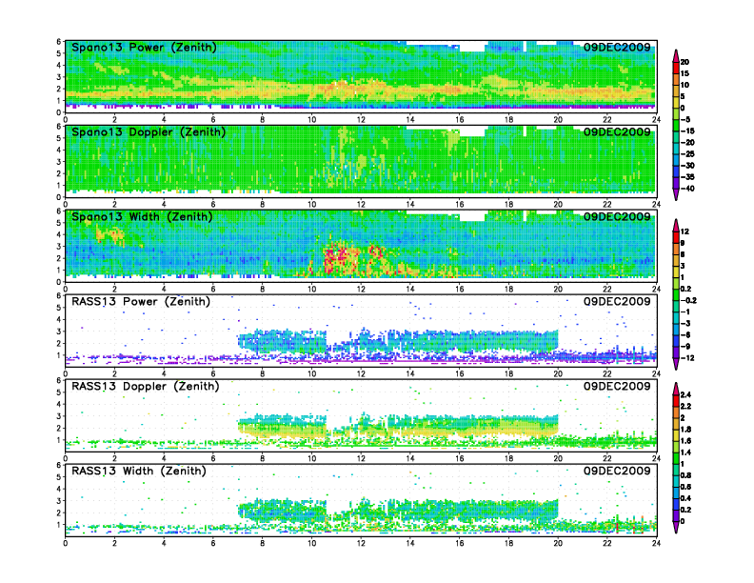Click hour tick 24 under RASS13 Width panel
Screen dimensions: 754x583
656,543
